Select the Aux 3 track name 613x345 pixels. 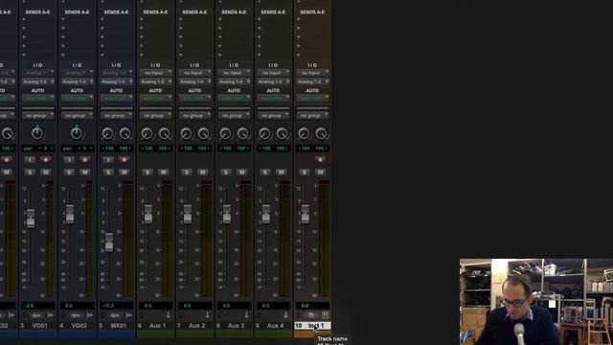tap(237, 326)
